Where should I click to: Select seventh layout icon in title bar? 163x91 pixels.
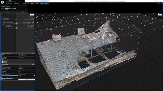(18, 1)
